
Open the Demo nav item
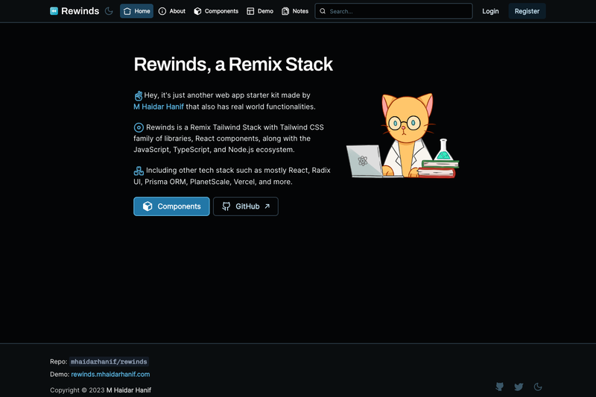click(x=260, y=11)
